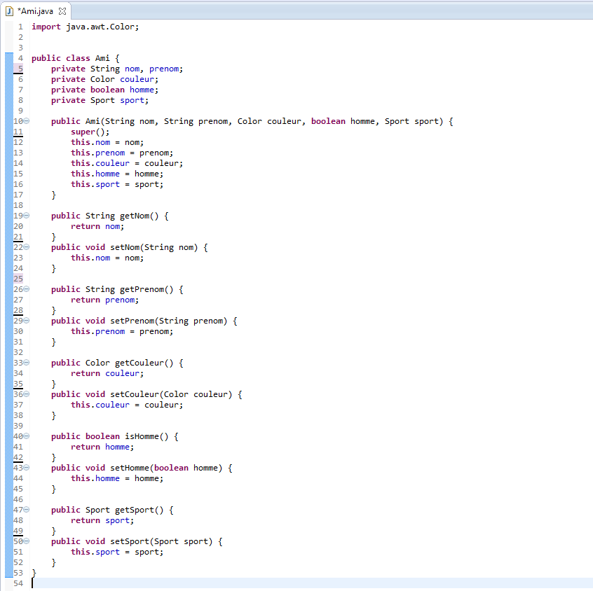593x591 pixels.
Task: Collapse the getSport() method fold marker
Action: tap(27, 510)
